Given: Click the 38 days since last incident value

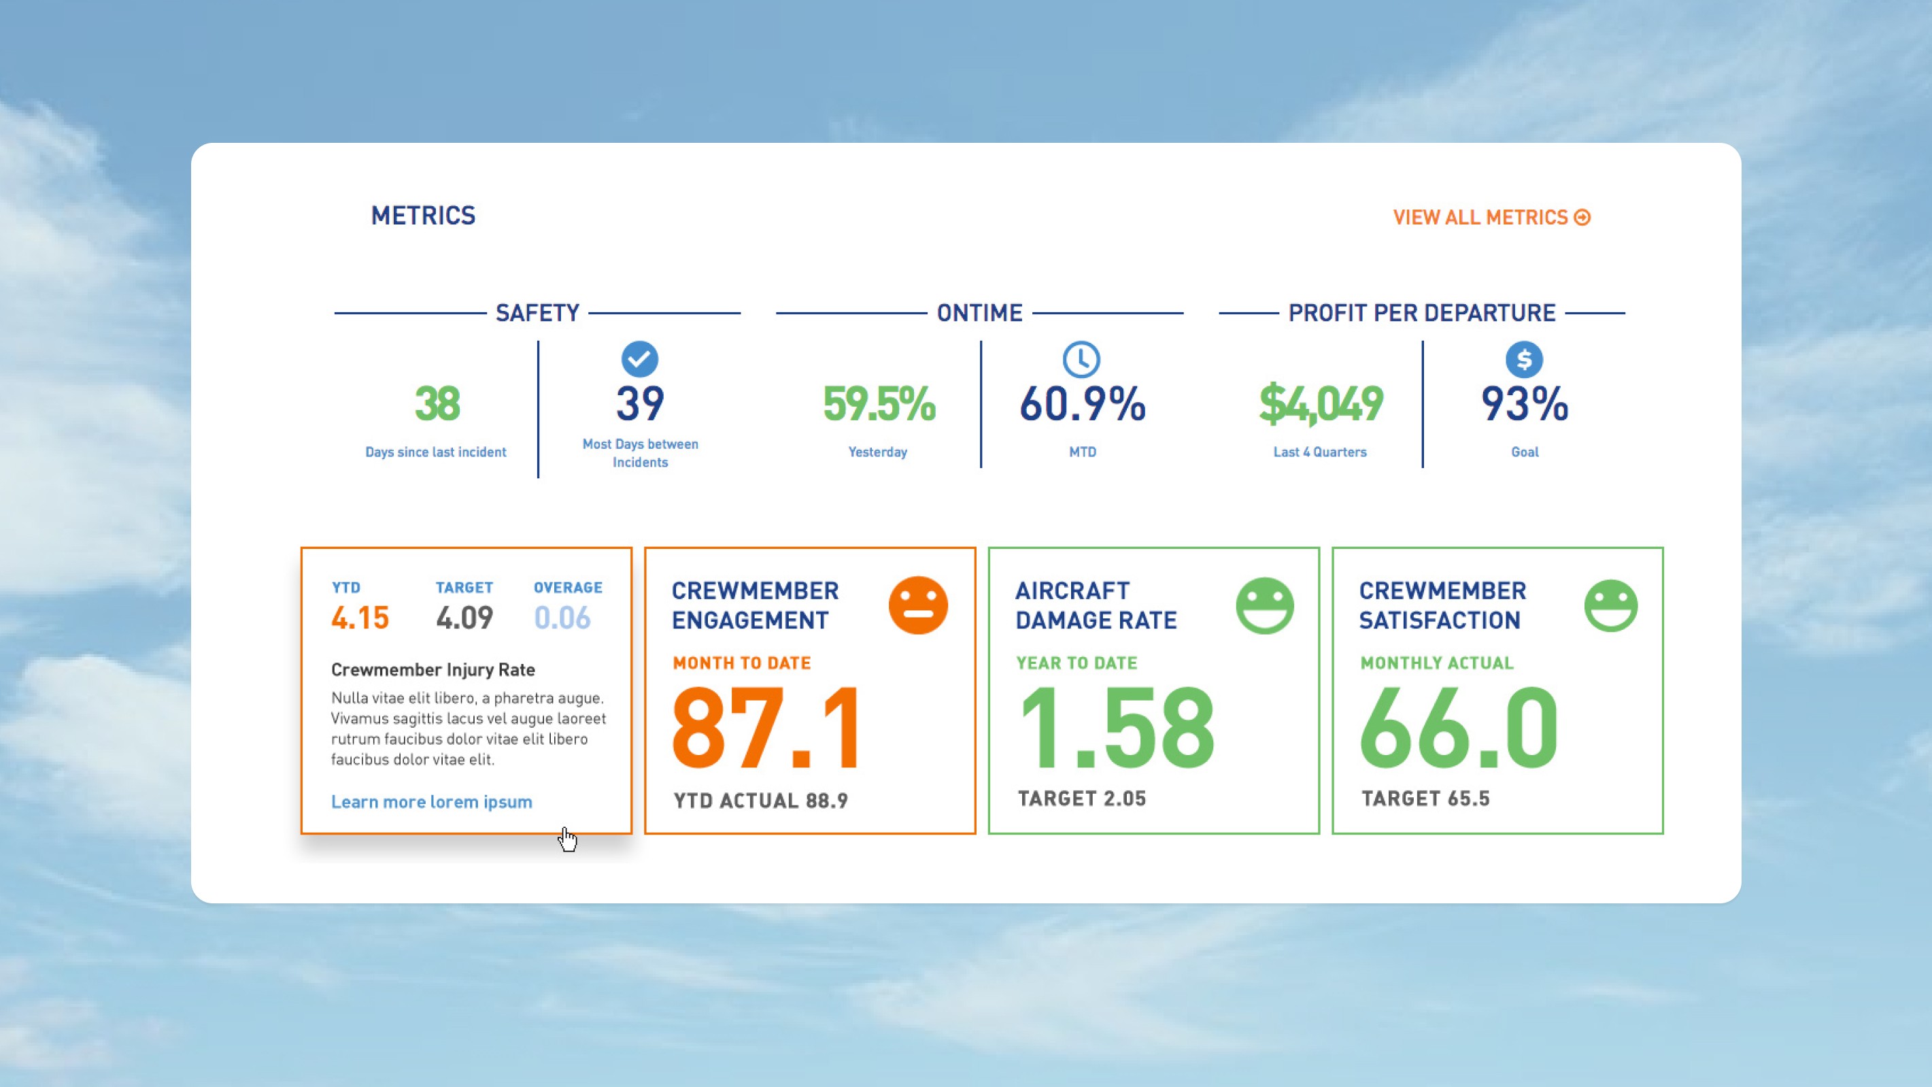Looking at the screenshot, I should [x=437, y=403].
